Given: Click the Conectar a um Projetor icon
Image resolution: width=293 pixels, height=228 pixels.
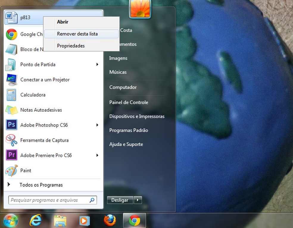Looking at the screenshot, I should (x=11, y=80).
